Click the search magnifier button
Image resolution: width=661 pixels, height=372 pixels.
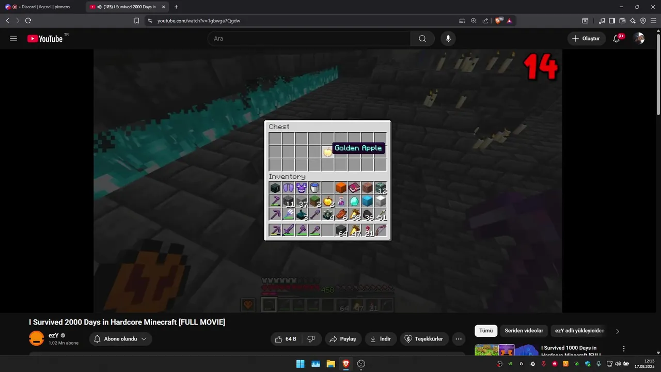pyautogui.click(x=422, y=39)
